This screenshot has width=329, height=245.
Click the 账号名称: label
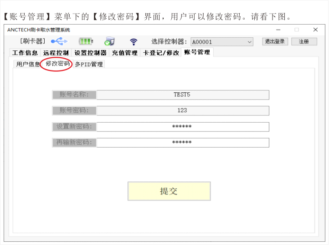pos(74,95)
